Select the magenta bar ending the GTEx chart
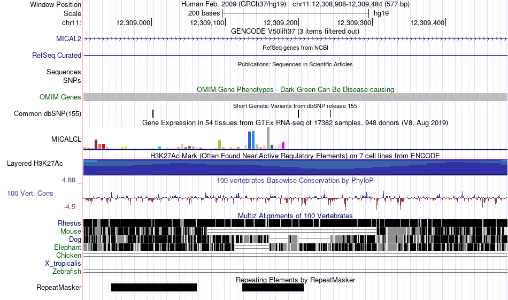The image size is (508, 300). (x=283, y=145)
